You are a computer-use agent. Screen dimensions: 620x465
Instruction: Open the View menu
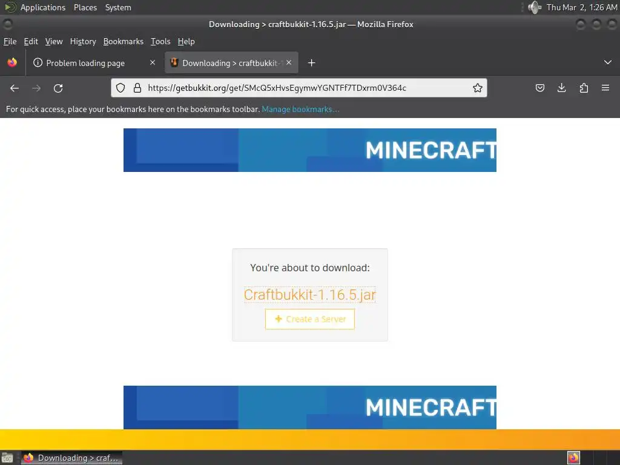tap(54, 42)
